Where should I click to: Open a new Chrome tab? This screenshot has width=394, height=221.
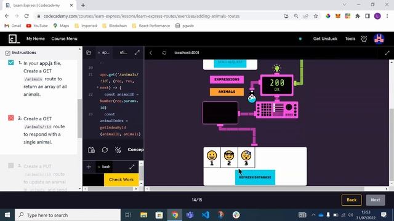click(83, 5)
